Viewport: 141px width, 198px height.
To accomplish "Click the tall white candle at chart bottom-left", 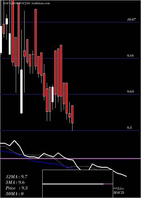I will coord(21,91).
